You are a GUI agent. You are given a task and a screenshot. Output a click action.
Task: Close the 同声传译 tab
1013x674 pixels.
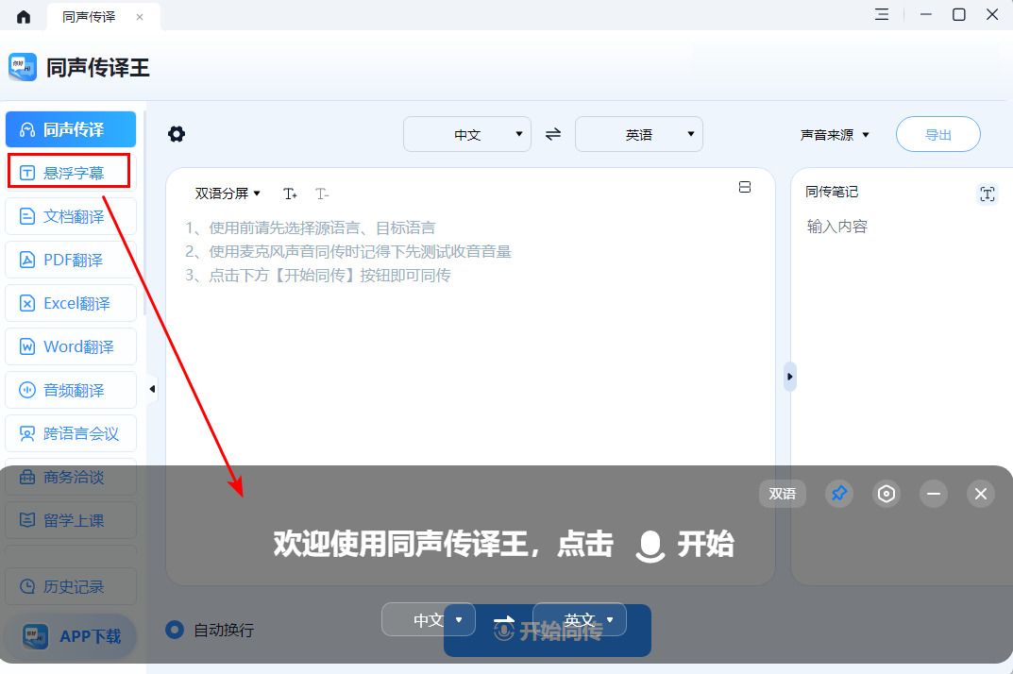[140, 17]
